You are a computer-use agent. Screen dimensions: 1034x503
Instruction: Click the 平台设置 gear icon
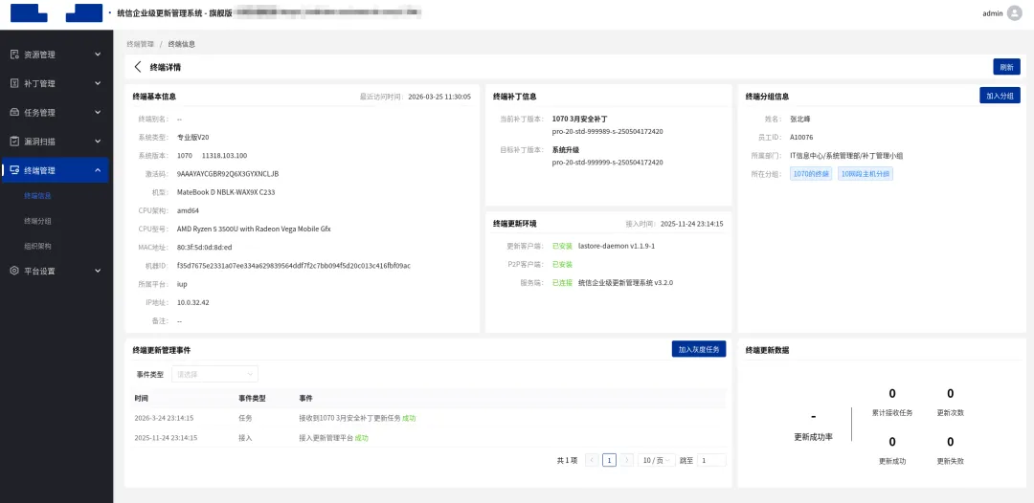click(x=14, y=271)
